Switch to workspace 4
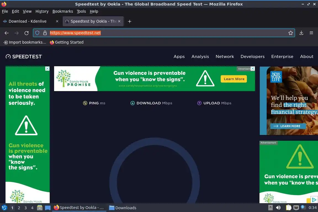The image size is (318, 212). [x=32, y=208]
